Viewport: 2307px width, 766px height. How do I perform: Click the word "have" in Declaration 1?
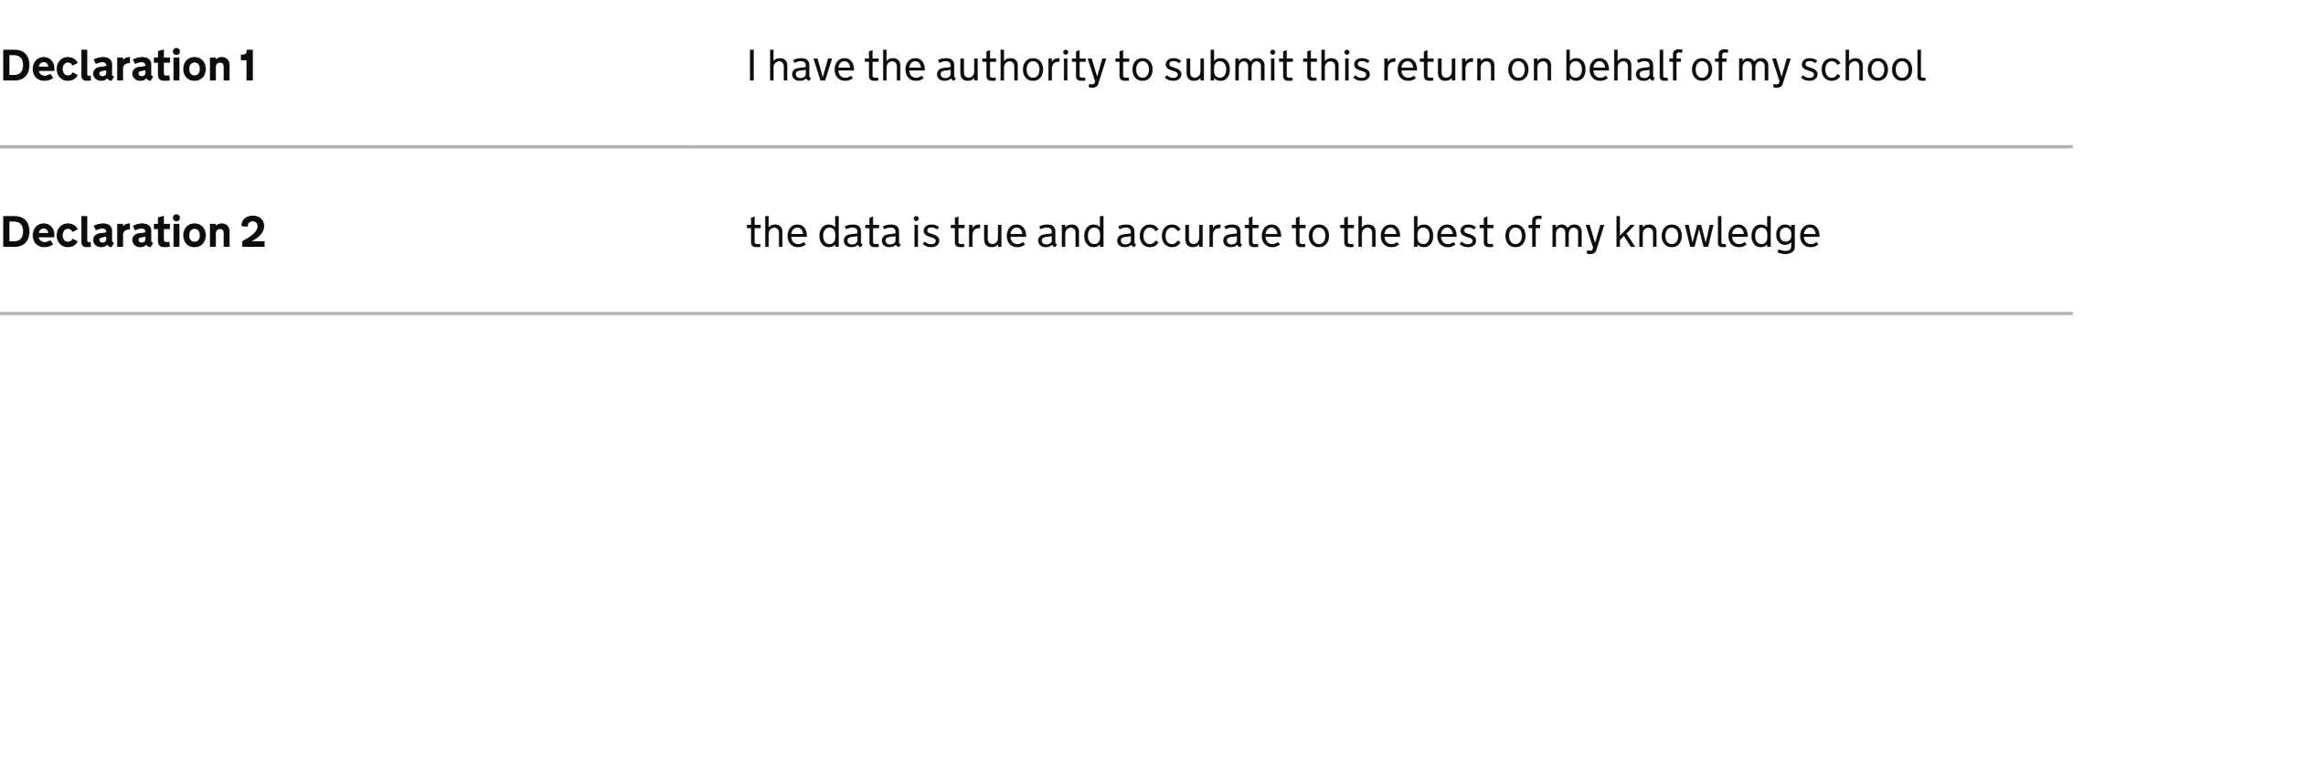pyautogui.click(x=811, y=67)
